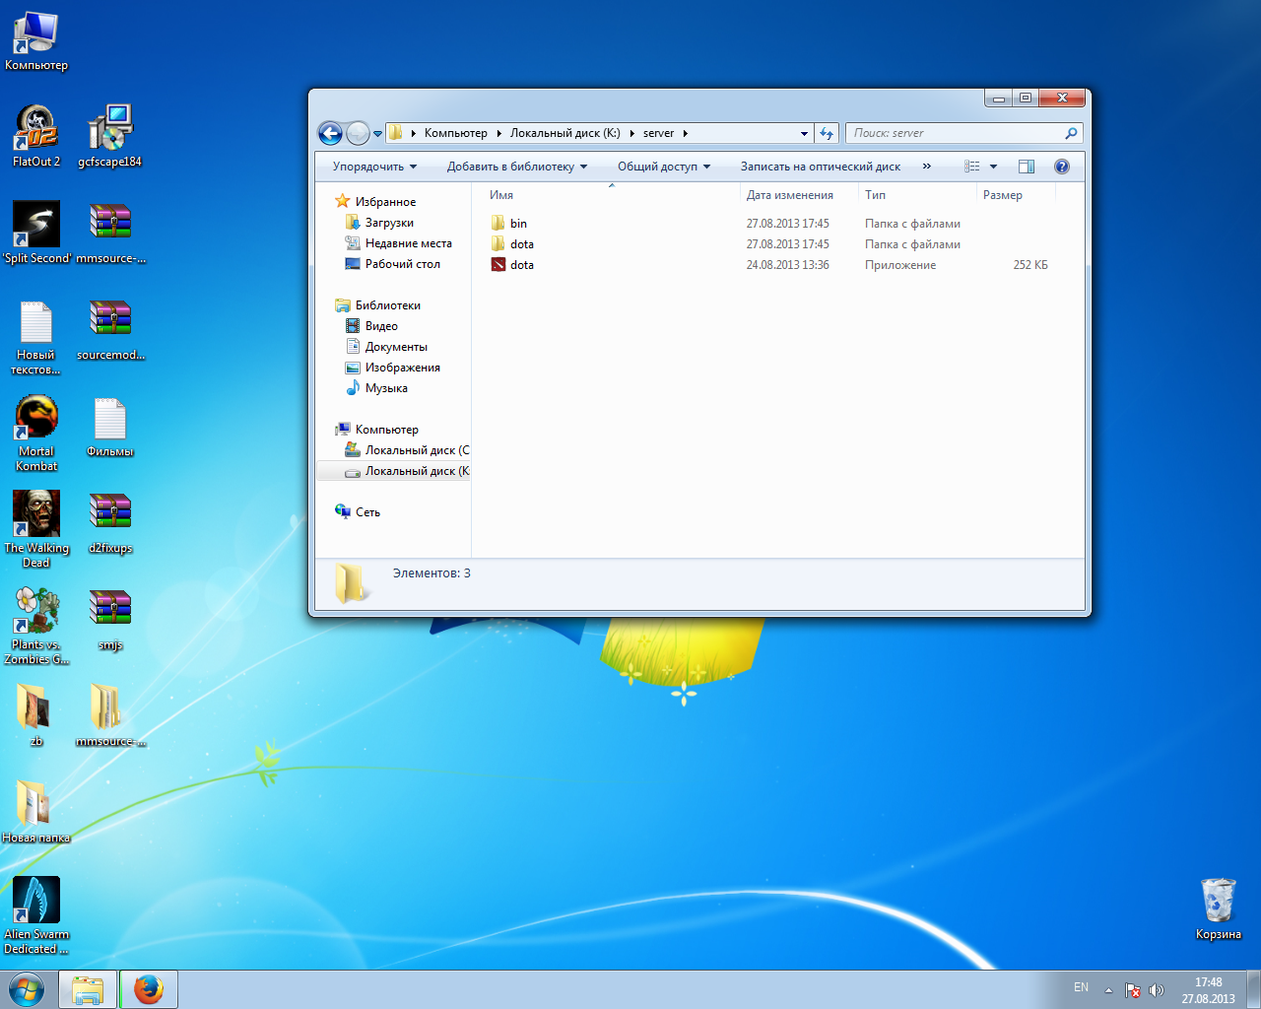Open the Корзина recycle bin
Screen dimensions: 1261x1009
(1219, 908)
